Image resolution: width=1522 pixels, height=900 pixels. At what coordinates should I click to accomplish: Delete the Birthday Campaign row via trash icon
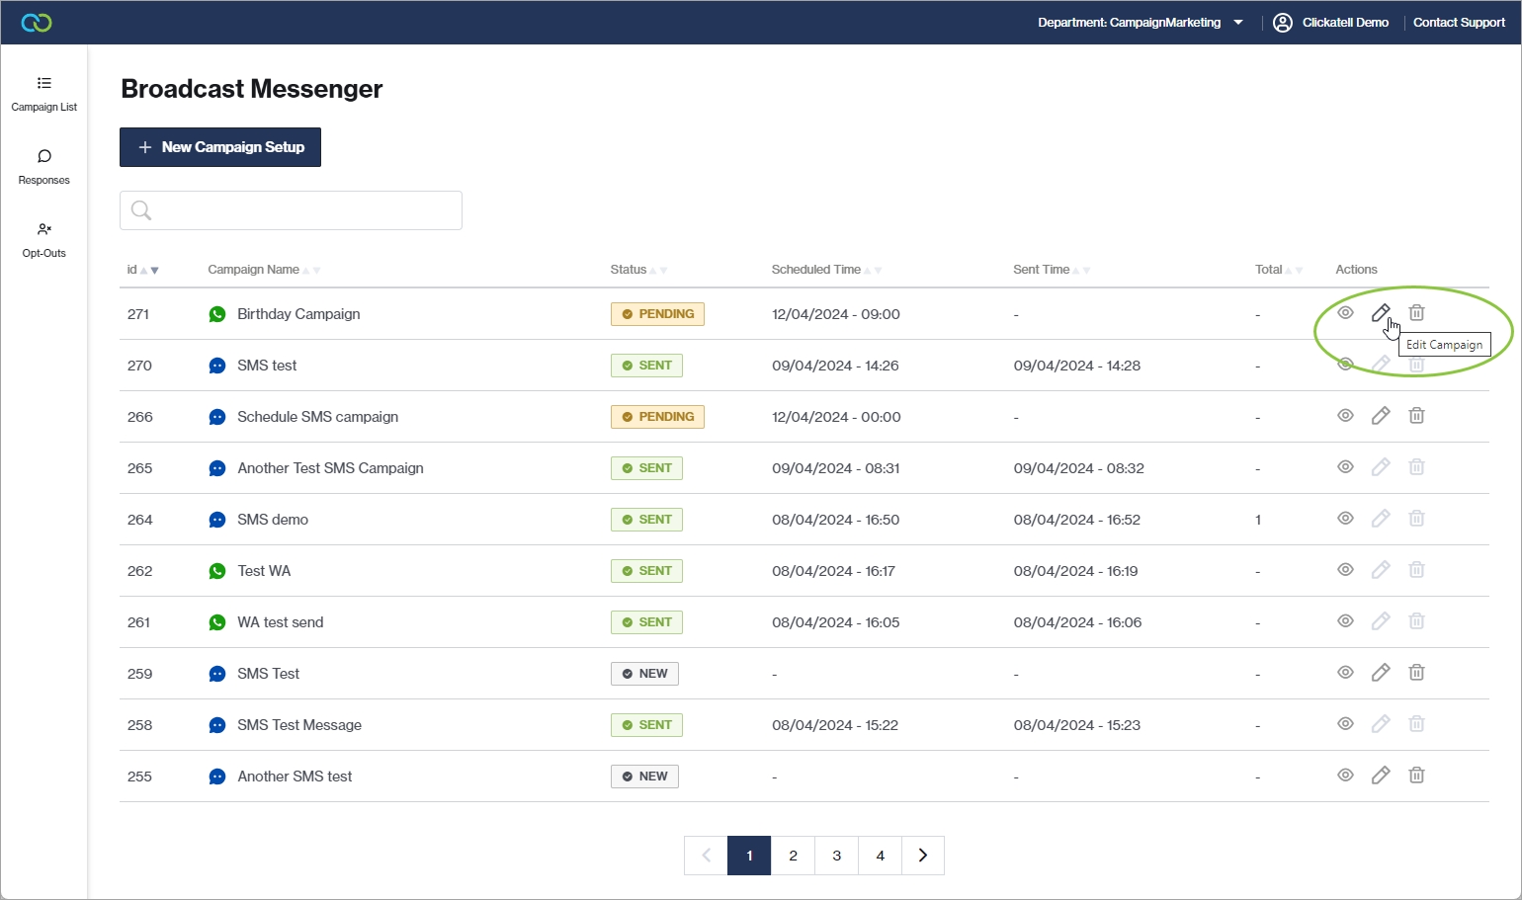click(1416, 313)
